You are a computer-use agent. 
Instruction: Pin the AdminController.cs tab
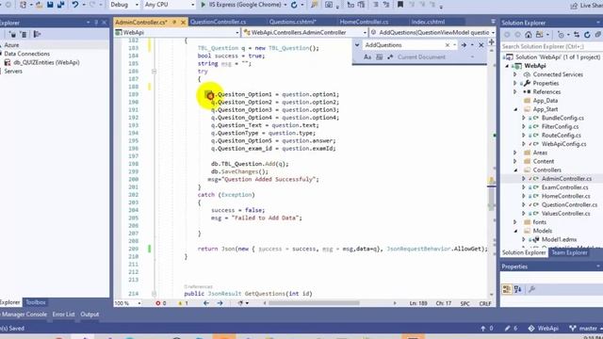click(174, 23)
